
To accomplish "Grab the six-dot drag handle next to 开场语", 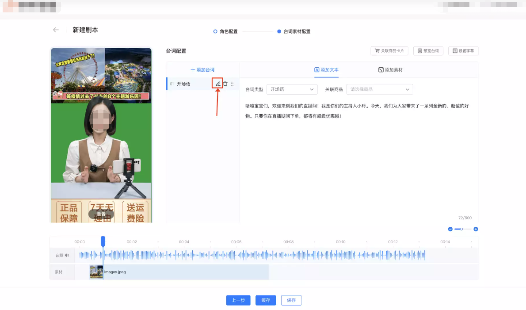I will [232, 83].
